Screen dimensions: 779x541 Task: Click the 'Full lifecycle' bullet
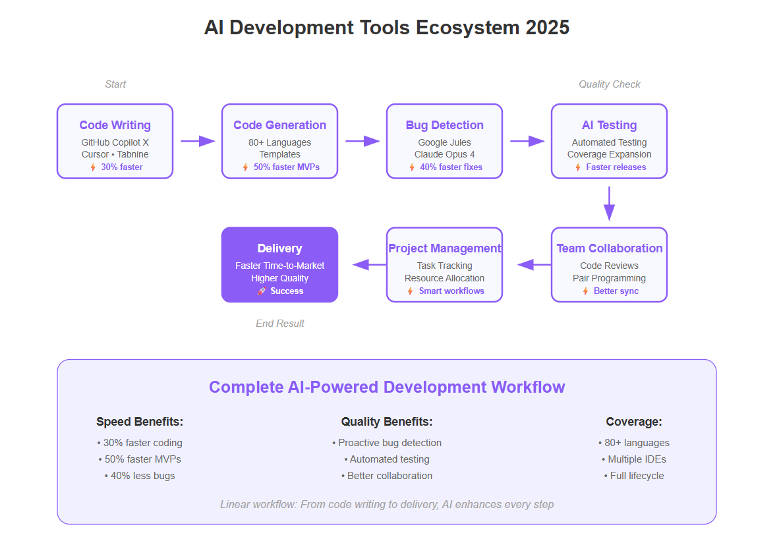[634, 475]
